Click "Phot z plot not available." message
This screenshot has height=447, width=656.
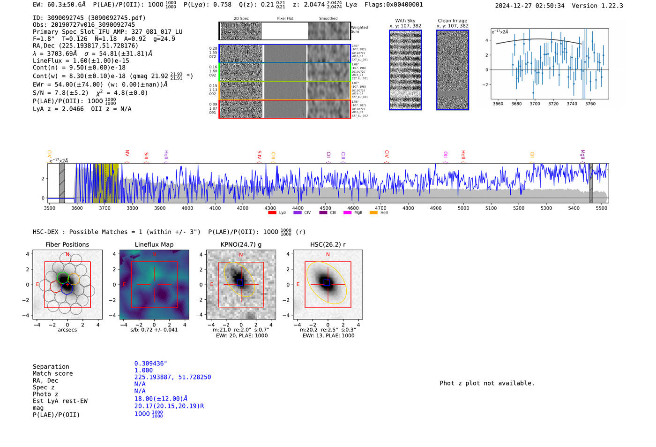487,383
